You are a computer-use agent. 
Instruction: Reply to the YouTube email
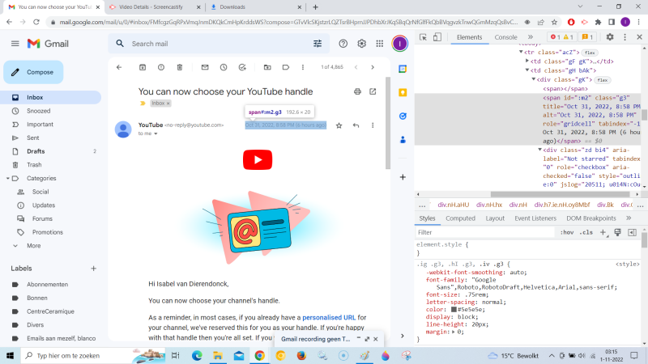pos(356,125)
